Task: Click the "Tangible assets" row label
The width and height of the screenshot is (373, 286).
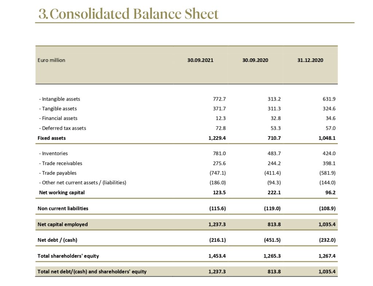Action: [58, 109]
